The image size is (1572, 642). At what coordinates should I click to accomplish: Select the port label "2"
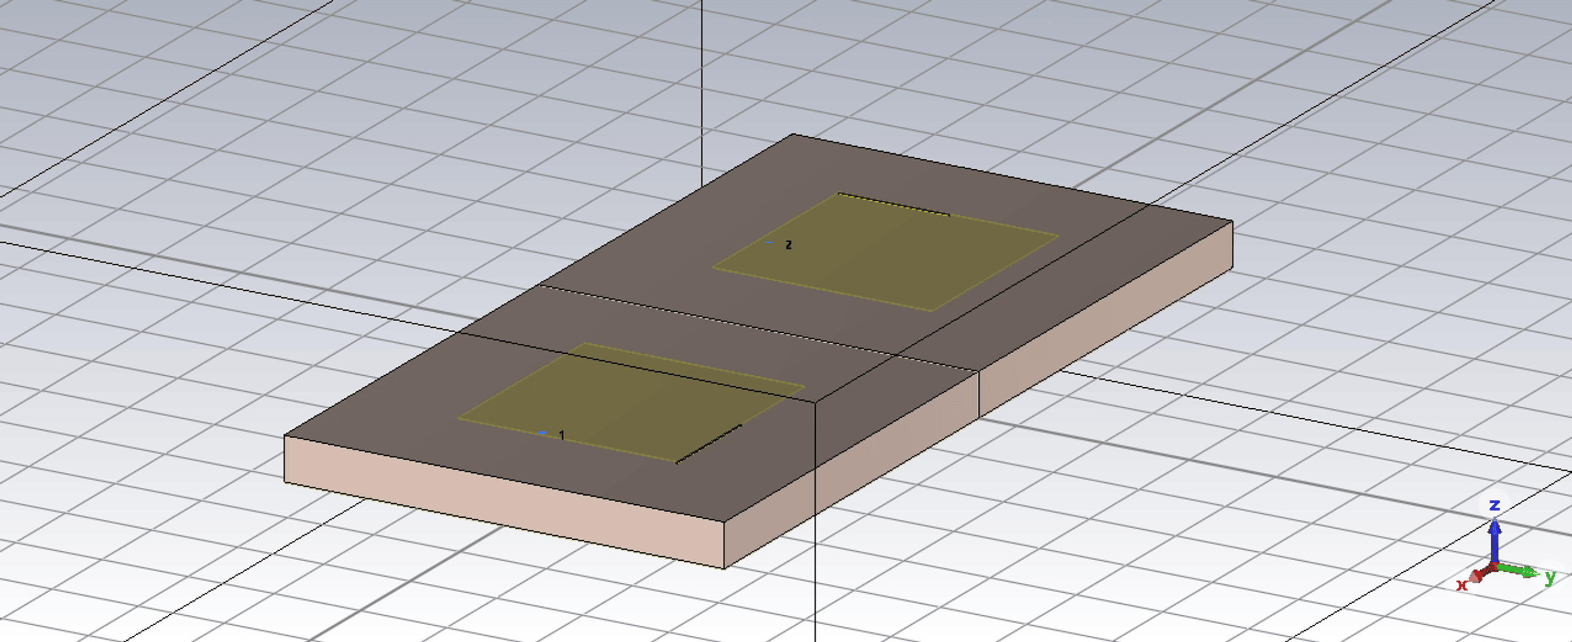(x=789, y=245)
